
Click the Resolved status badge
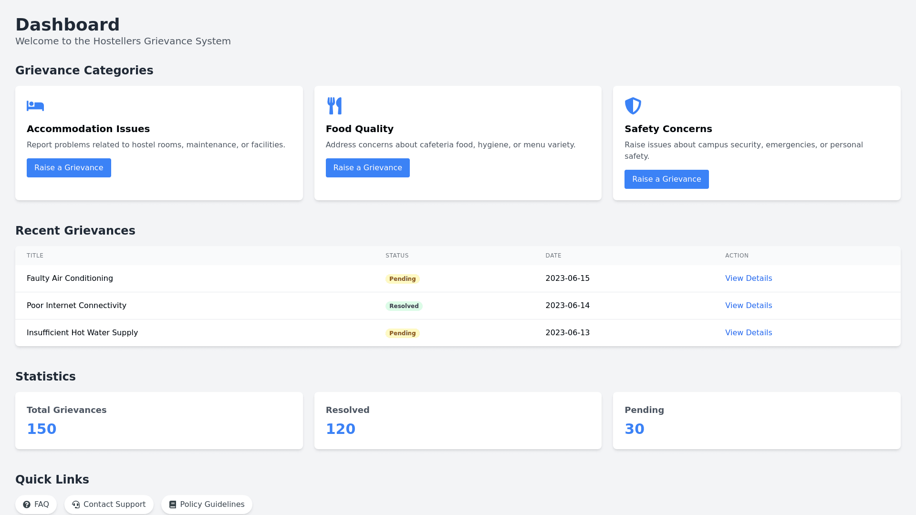[x=404, y=306]
